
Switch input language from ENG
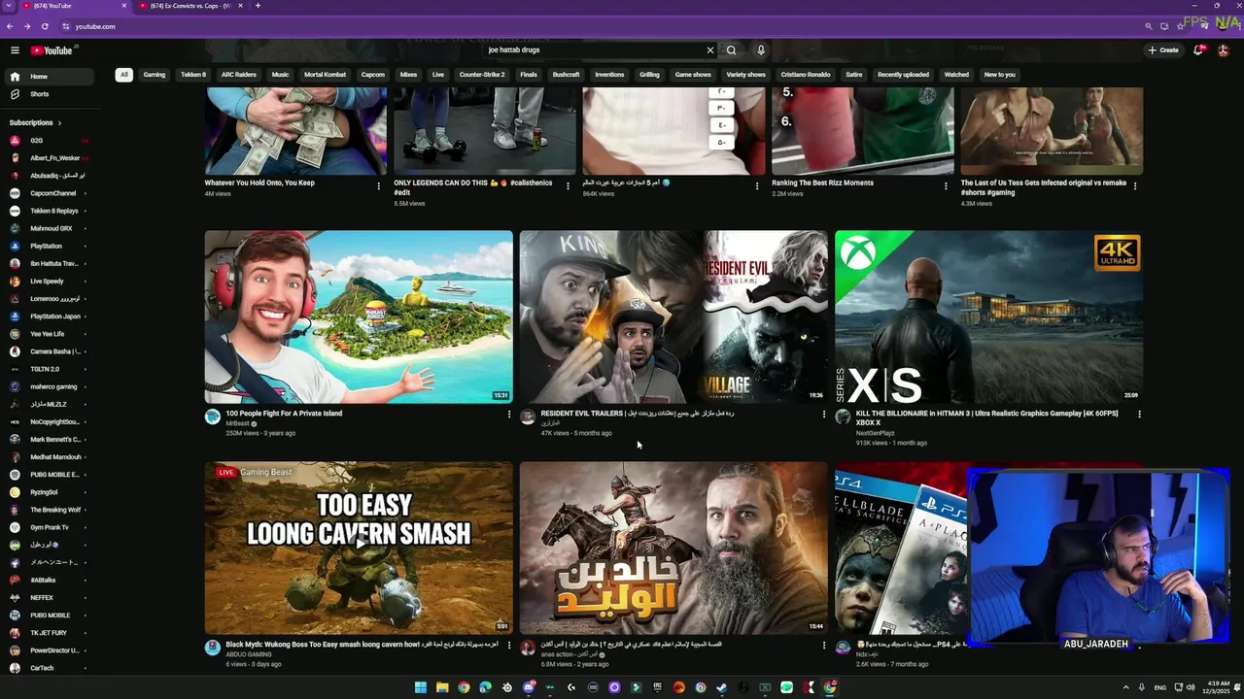point(1159,687)
